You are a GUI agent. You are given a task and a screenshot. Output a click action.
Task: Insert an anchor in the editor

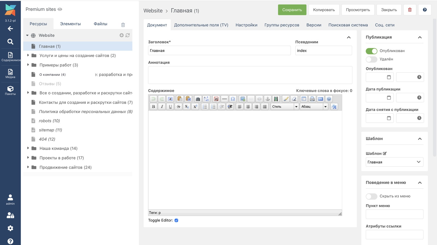[x=268, y=99]
